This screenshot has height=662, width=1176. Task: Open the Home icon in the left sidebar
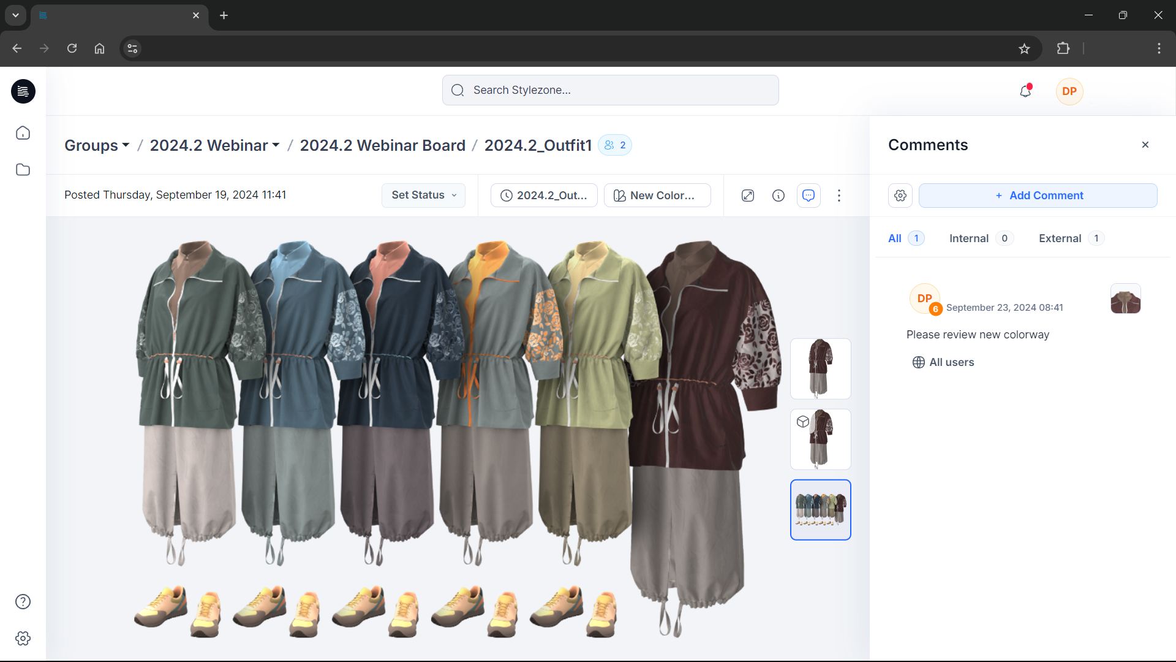click(23, 132)
